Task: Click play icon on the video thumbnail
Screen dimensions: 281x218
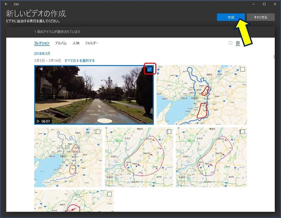Action: click(x=38, y=121)
